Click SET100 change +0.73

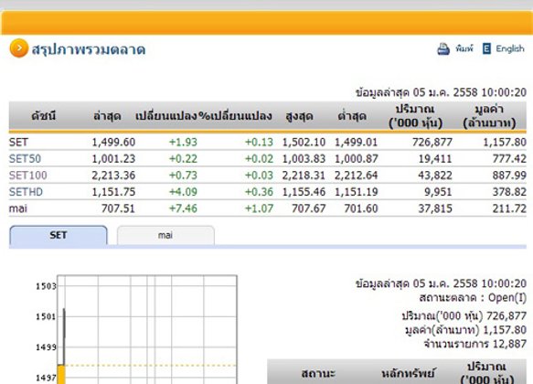pos(183,176)
